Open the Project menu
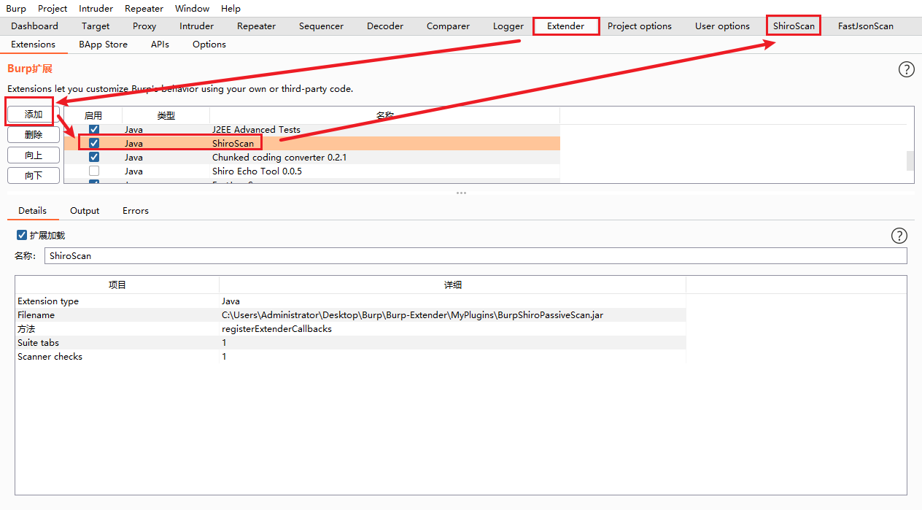 pyautogui.click(x=53, y=9)
